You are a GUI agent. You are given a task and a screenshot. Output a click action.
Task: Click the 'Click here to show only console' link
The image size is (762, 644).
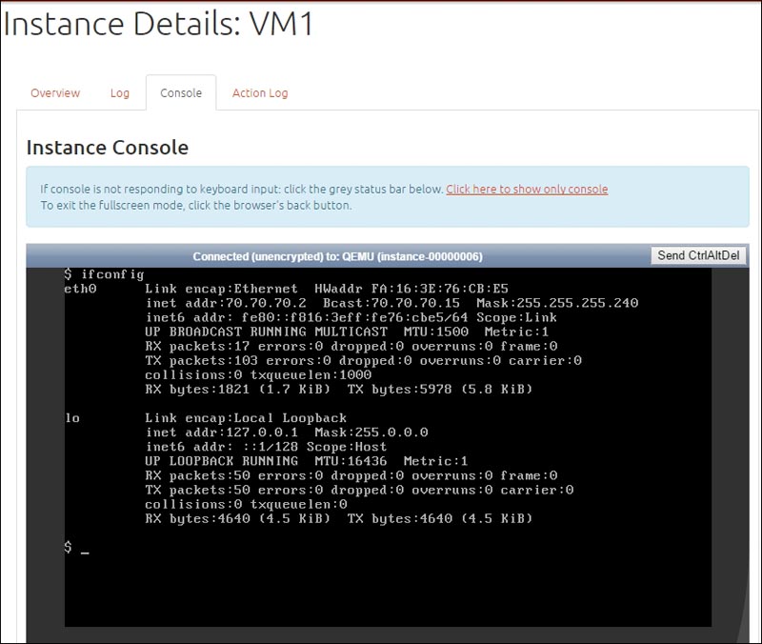527,189
